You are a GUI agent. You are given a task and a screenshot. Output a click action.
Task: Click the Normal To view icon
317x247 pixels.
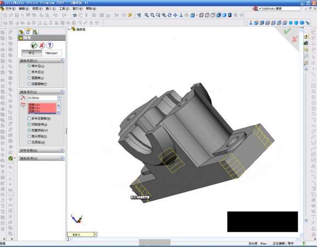click(x=251, y=23)
